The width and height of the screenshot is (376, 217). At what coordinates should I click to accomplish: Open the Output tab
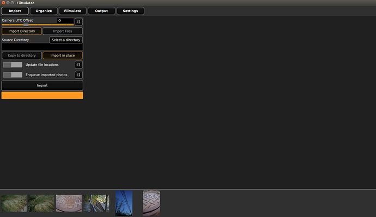[101, 11]
